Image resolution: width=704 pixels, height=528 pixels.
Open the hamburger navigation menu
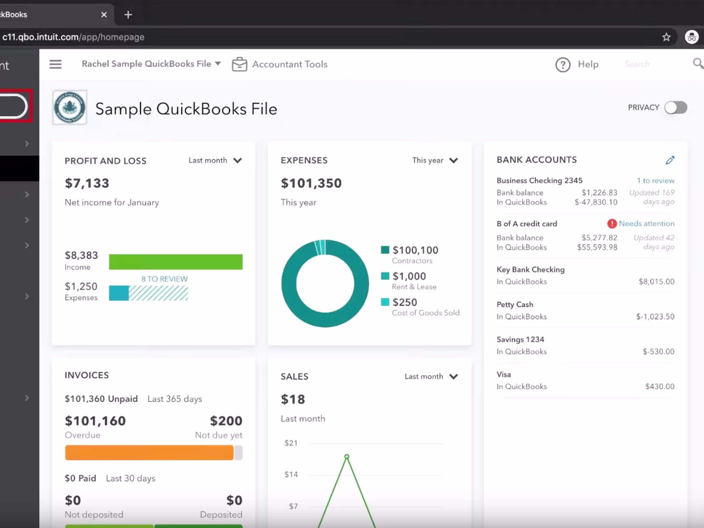55,64
